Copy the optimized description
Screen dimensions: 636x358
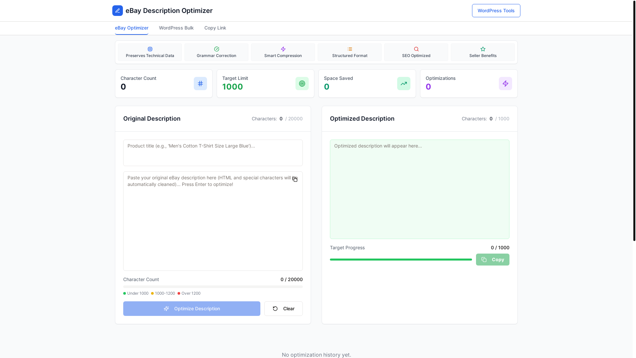pos(493,260)
